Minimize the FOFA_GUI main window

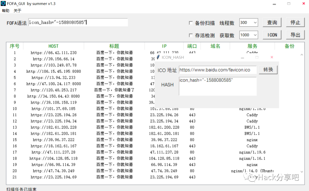coord(274,4)
